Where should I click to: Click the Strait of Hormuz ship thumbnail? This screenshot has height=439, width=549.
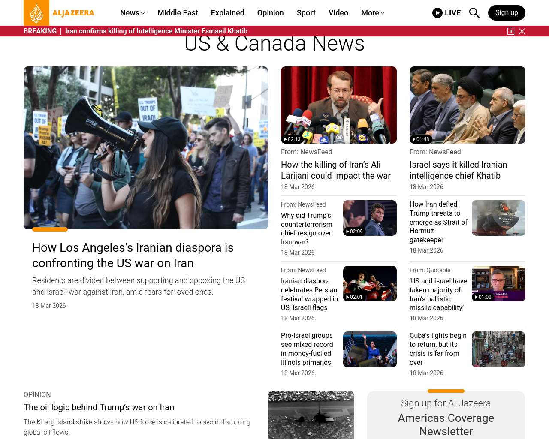(x=498, y=218)
